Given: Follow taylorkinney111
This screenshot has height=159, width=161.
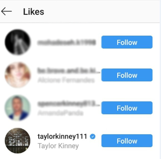Looking at the screenshot, I should [x=127, y=141].
